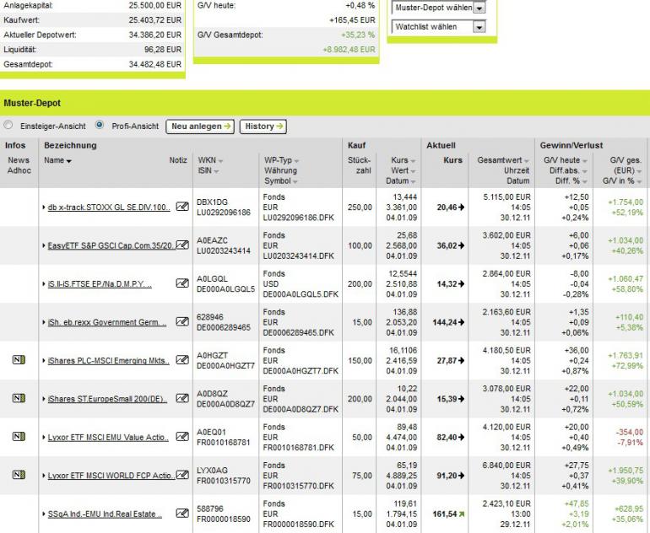Screen dimensions: 650x533
Task: Open the History button
Action: 263,127
